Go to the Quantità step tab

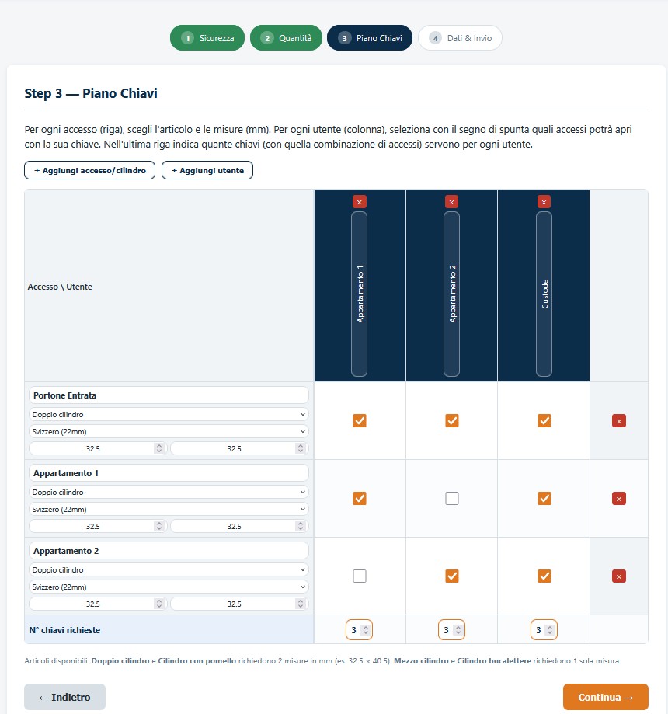click(286, 38)
